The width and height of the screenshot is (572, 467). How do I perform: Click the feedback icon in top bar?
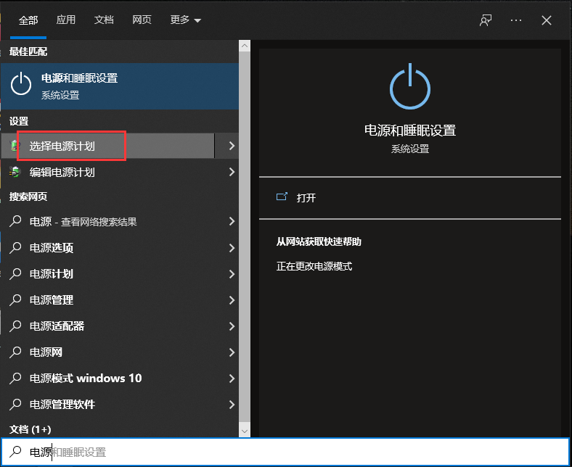[x=486, y=20]
